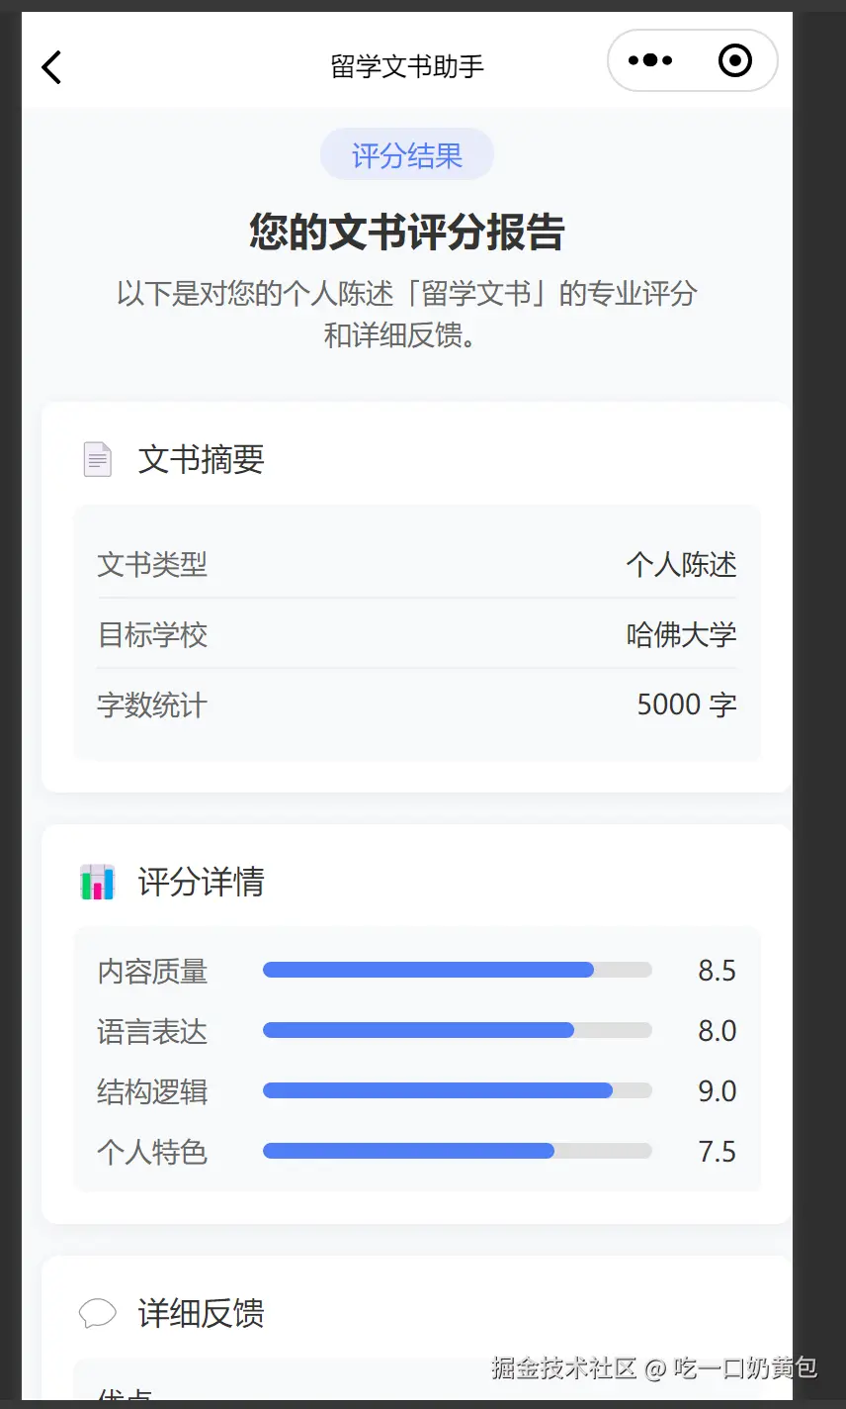Click the 8.5 content quality score

click(717, 971)
